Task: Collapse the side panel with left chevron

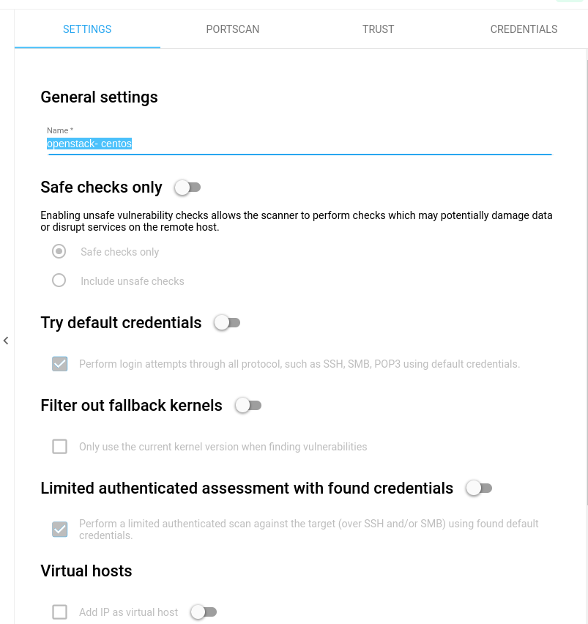Action: point(6,341)
